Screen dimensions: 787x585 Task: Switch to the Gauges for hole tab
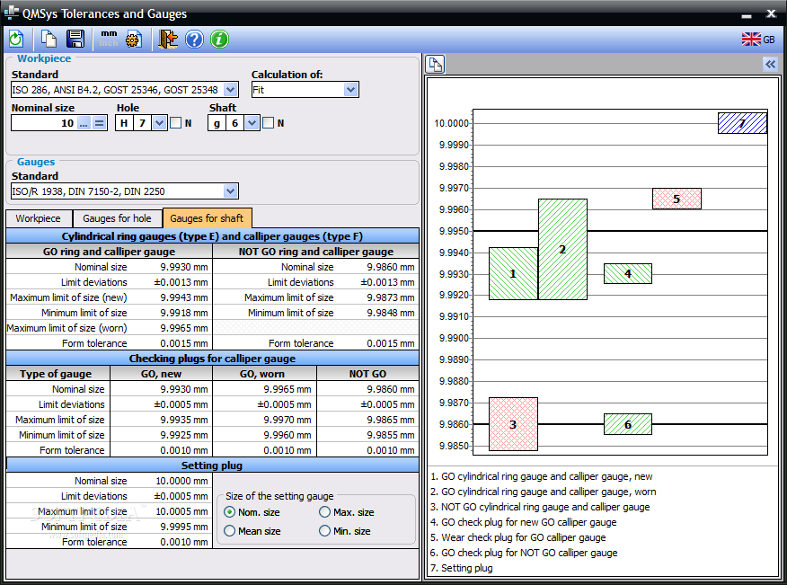click(x=117, y=218)
